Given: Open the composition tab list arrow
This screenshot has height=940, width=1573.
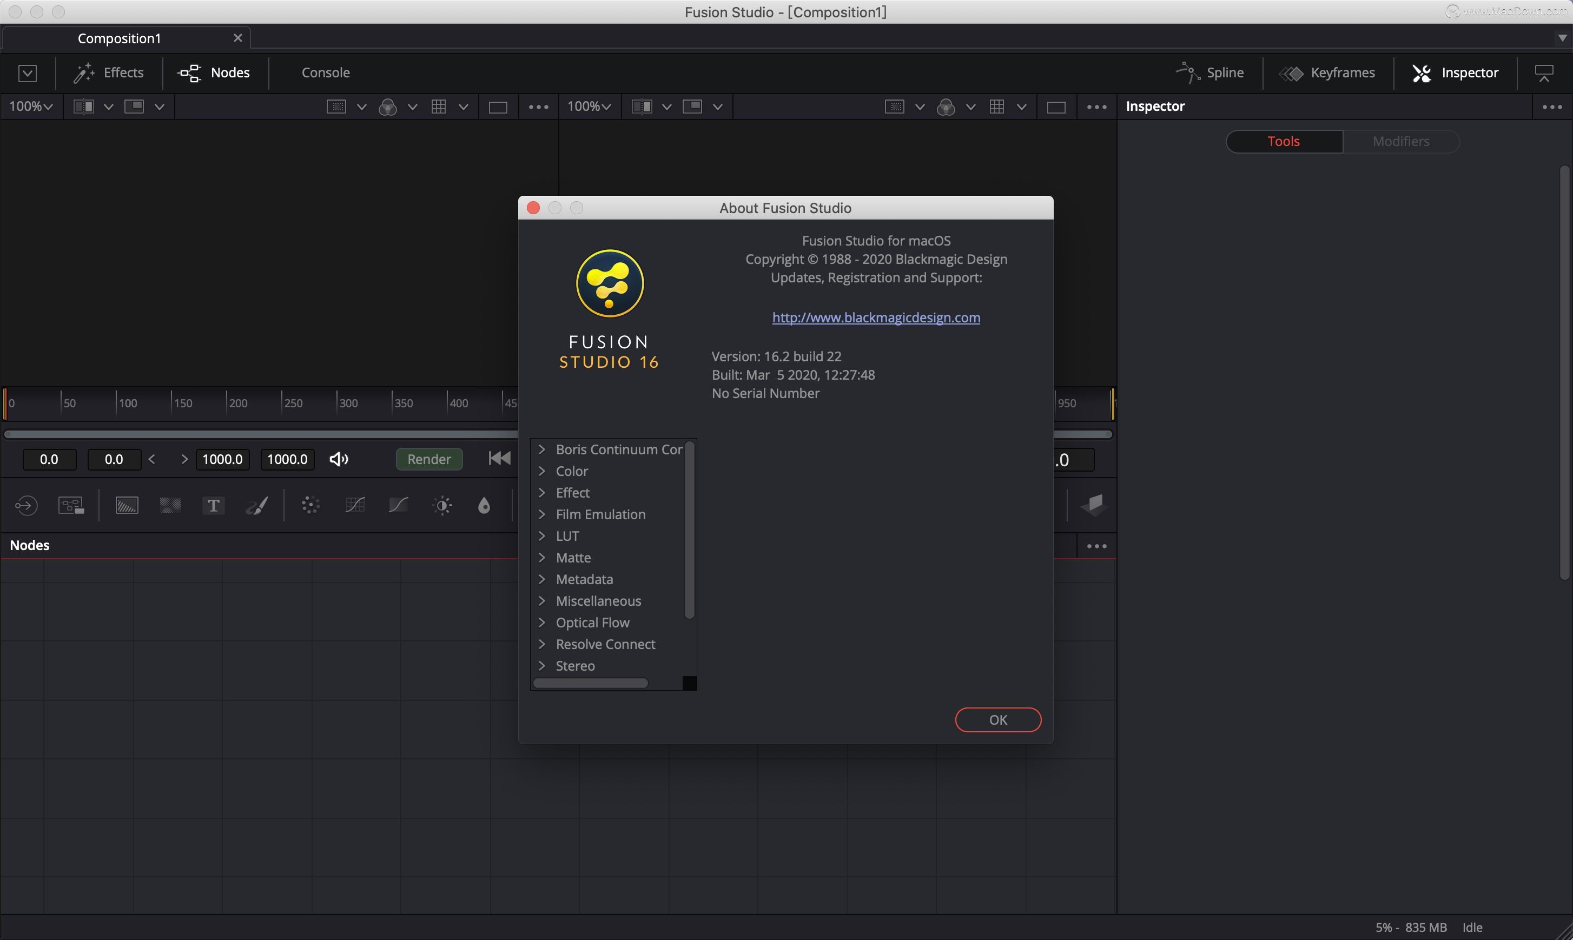Looking at the screenshot, I should (x=1562, y=38).
